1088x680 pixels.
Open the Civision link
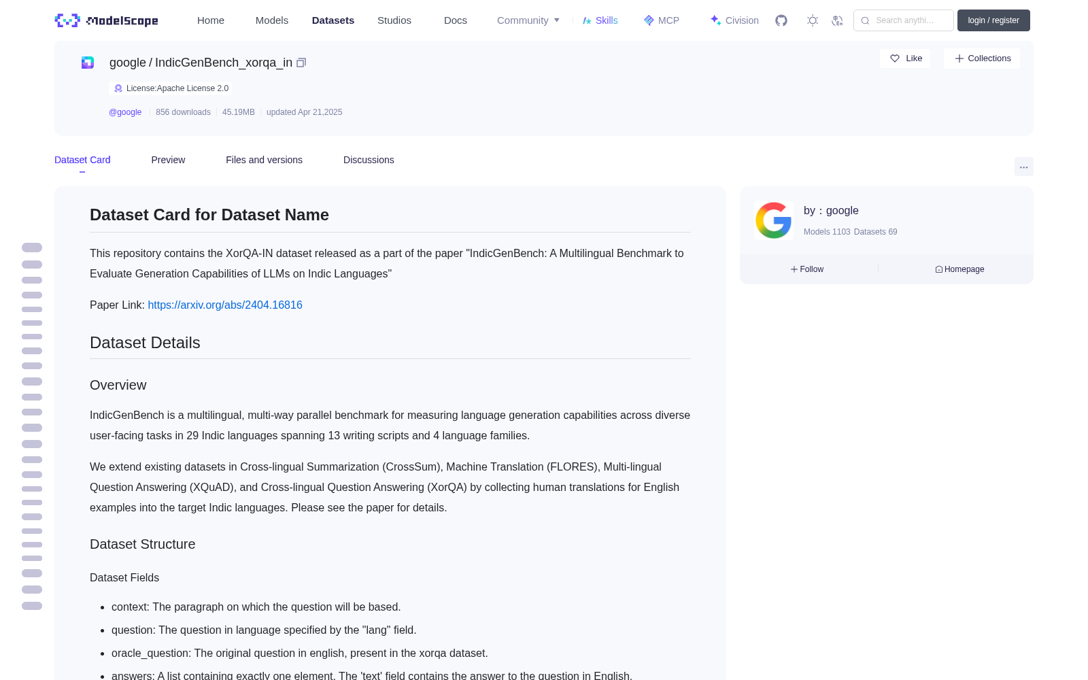click(734, 20)
